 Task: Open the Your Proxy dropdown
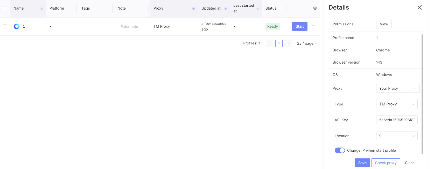397,88
